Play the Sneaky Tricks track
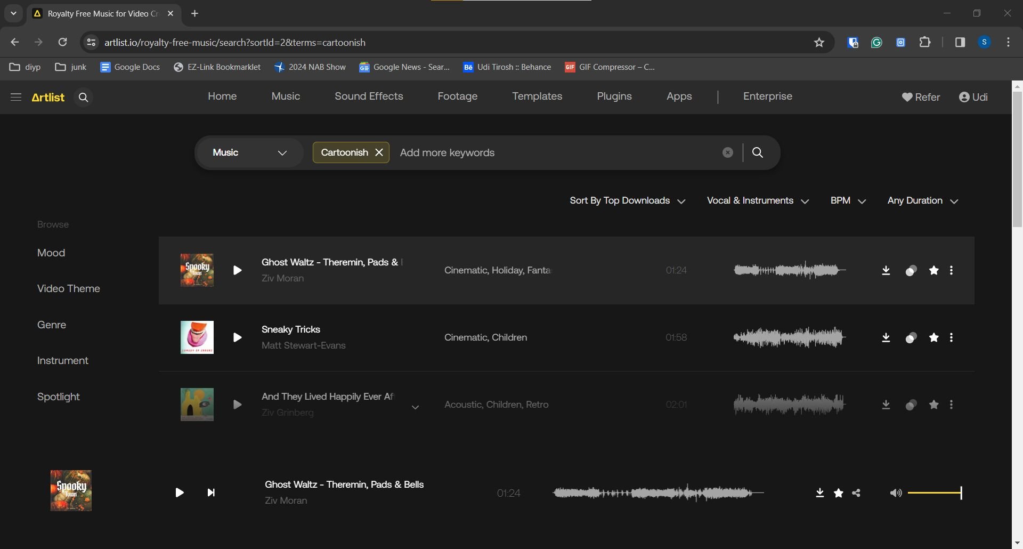This screenshot has width=1023, height=549. coord(237,338)
